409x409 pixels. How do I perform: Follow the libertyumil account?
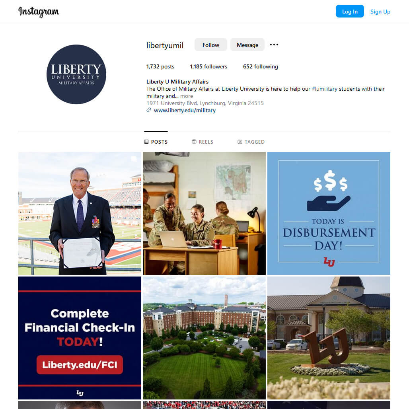(x=211, y=45)
